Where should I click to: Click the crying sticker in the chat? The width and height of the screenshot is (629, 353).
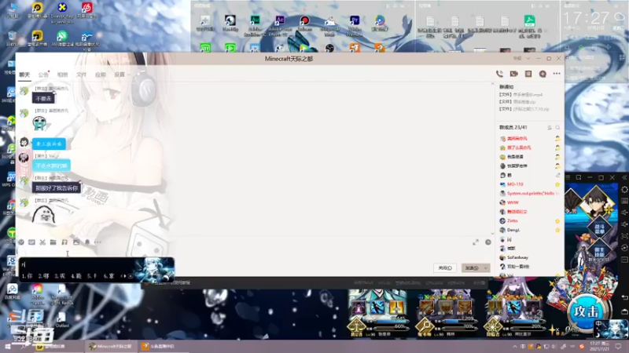pos(39,123)
